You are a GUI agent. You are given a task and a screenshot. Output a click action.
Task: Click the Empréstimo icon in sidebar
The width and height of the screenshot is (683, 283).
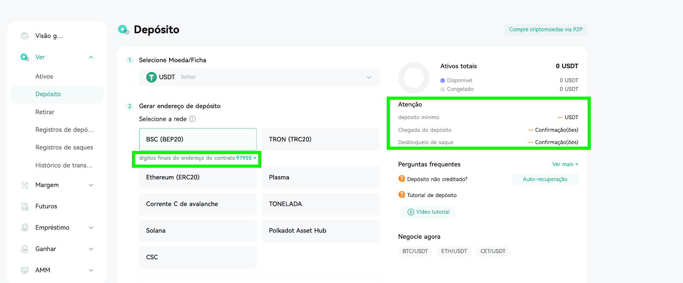point(25,228)
